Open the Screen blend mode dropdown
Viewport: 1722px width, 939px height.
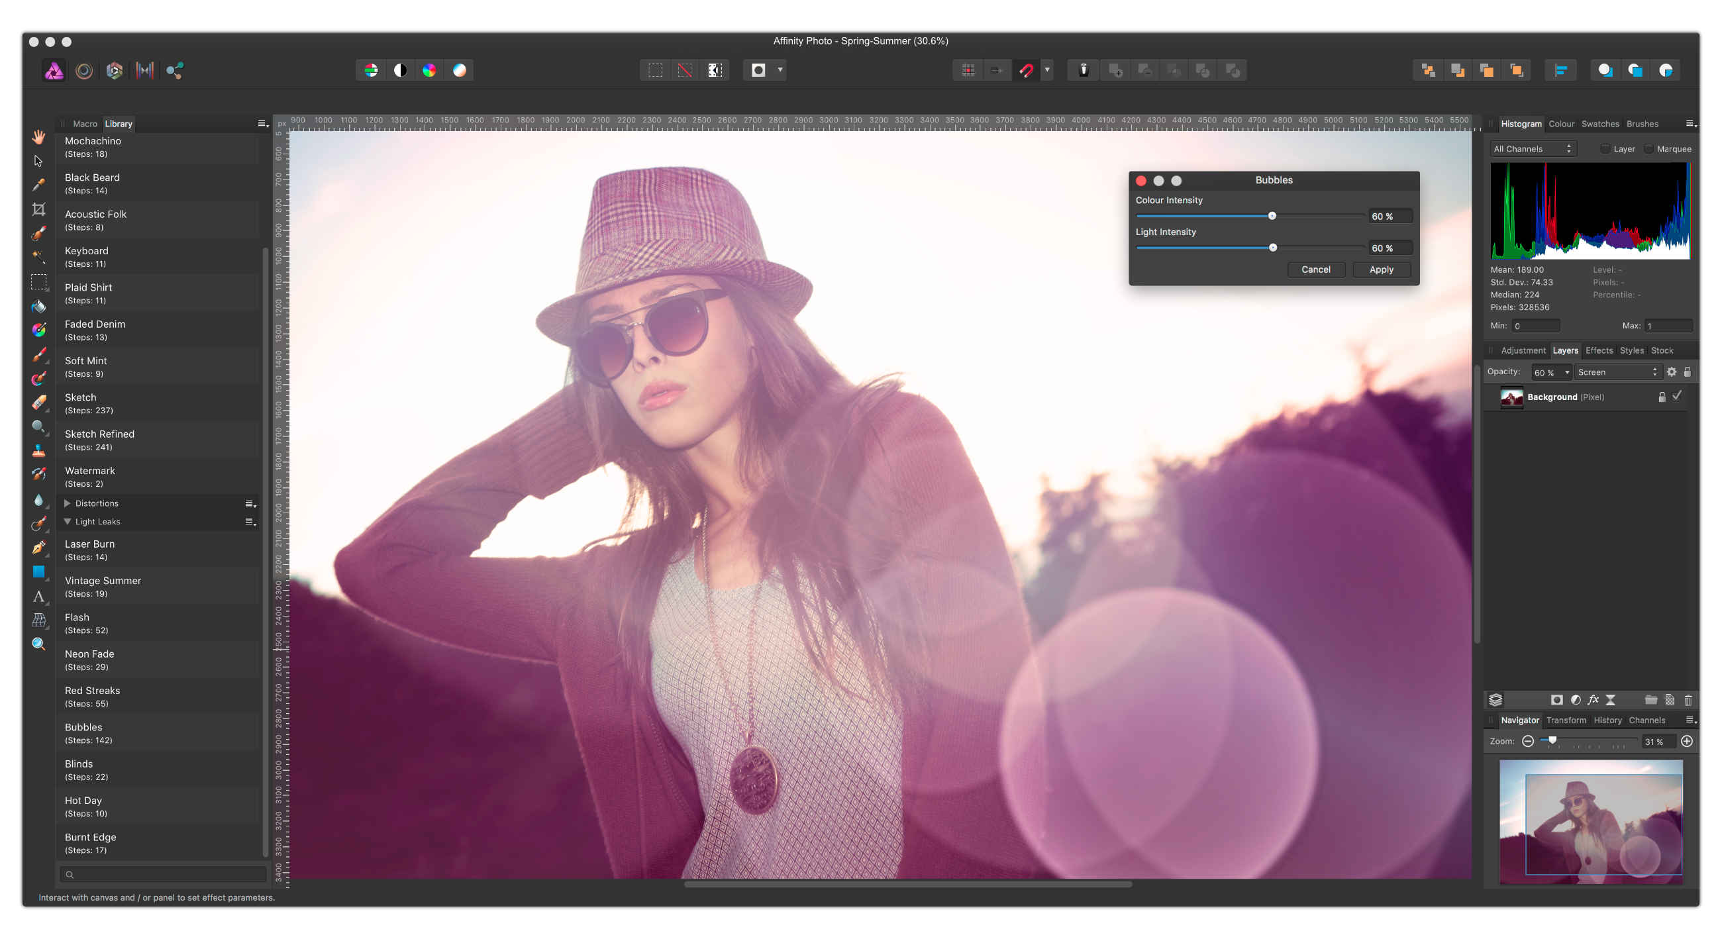pyautogui.click(x=1618, y=372)
